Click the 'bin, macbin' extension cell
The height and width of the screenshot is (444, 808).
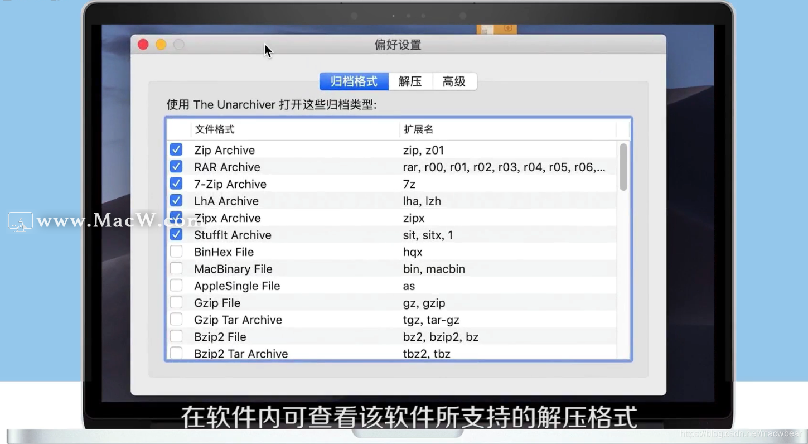click(x=434, y=269)
